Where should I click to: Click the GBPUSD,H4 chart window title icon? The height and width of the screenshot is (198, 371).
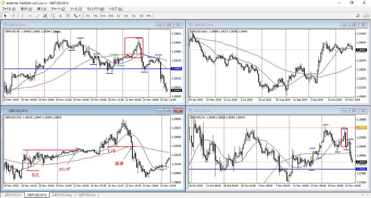coord(190,111)
